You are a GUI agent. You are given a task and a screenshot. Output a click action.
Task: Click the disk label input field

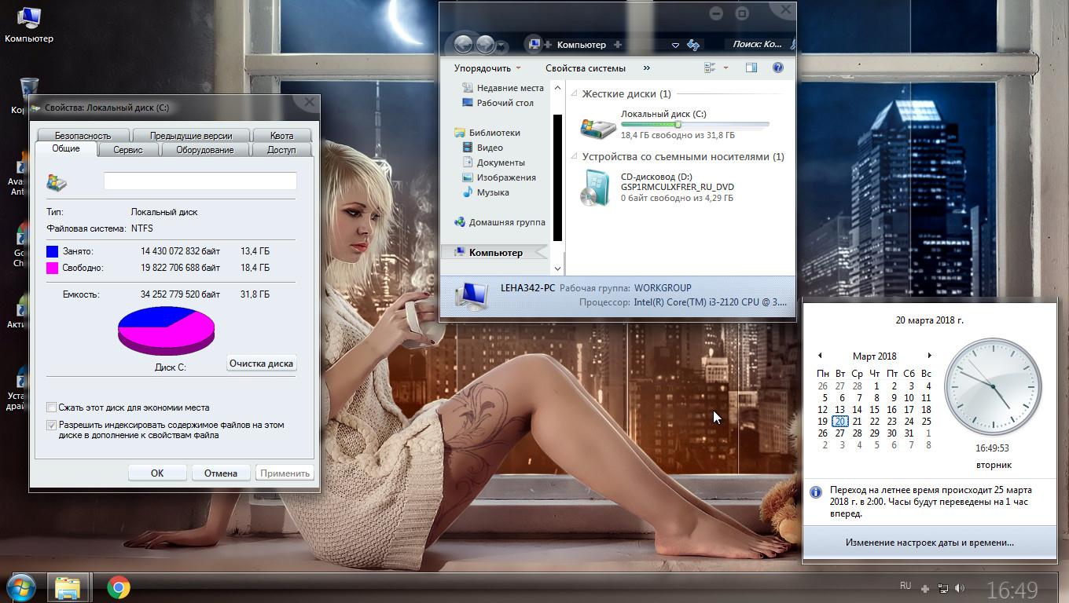(200, 181)
